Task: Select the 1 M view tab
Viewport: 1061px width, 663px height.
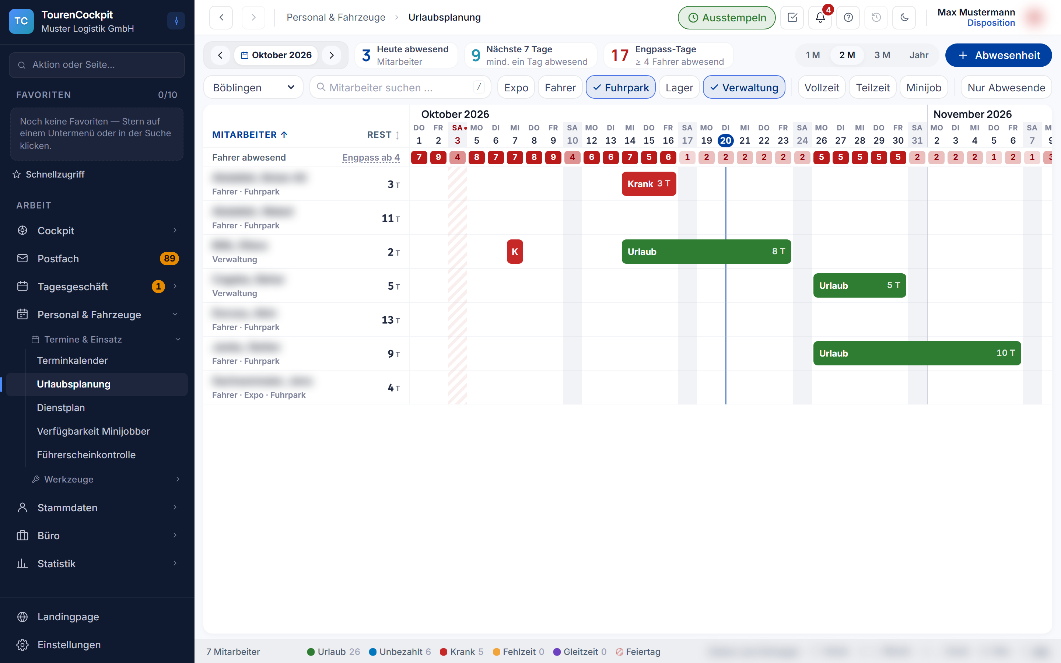Action: 813,55
